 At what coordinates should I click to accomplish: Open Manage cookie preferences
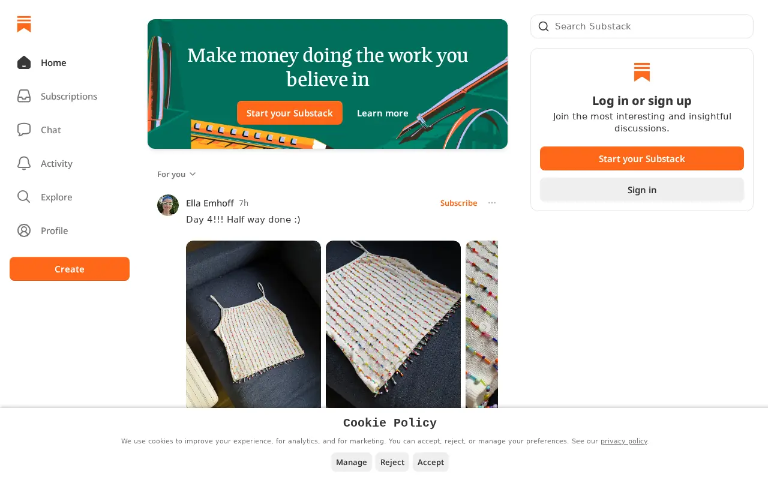[352, 462]
